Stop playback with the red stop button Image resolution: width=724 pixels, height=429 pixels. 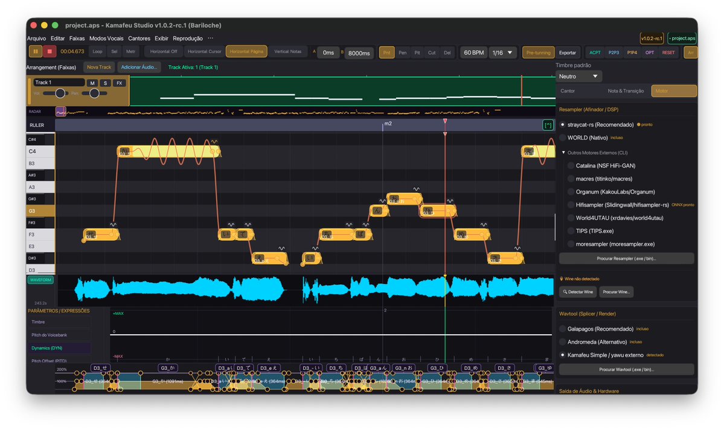tap(50, 52)
